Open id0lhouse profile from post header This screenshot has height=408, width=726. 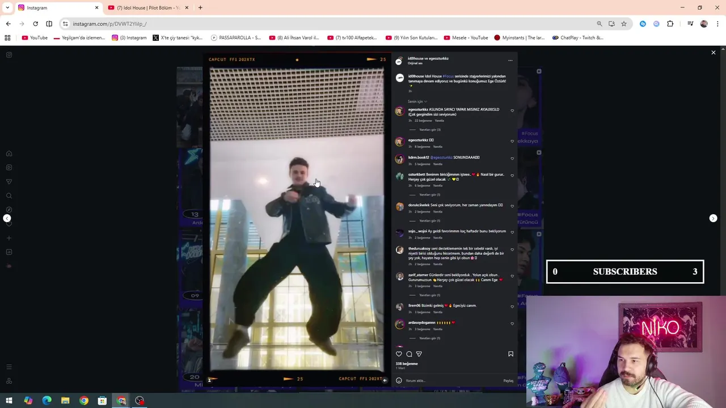415,58
